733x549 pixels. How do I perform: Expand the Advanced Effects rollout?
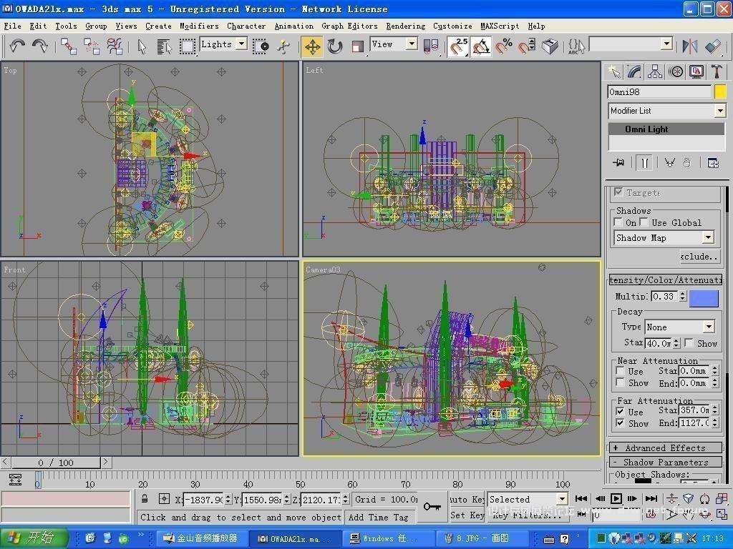[665, 447]
